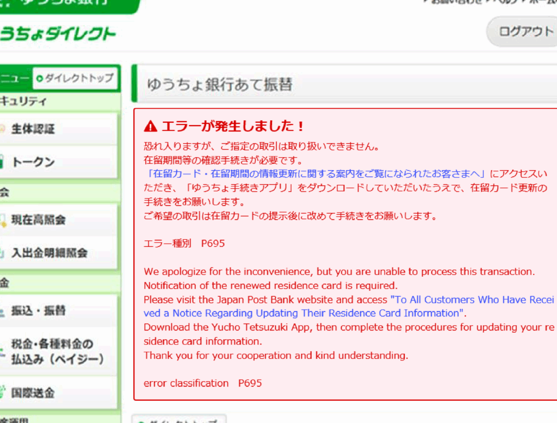Image resolution: width=557 pixels, height=423 pixels.
Task: Click the green dot icon beside ダイレクトトップ
Action: point(40,78)
